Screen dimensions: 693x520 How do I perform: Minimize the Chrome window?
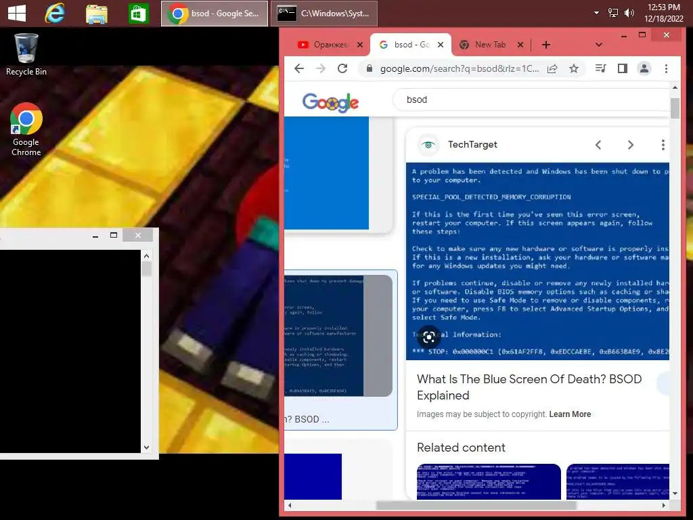[624, 35]
